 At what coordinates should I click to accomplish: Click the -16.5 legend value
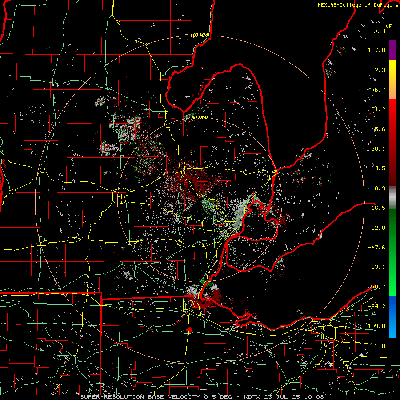(x=376, y=208)
